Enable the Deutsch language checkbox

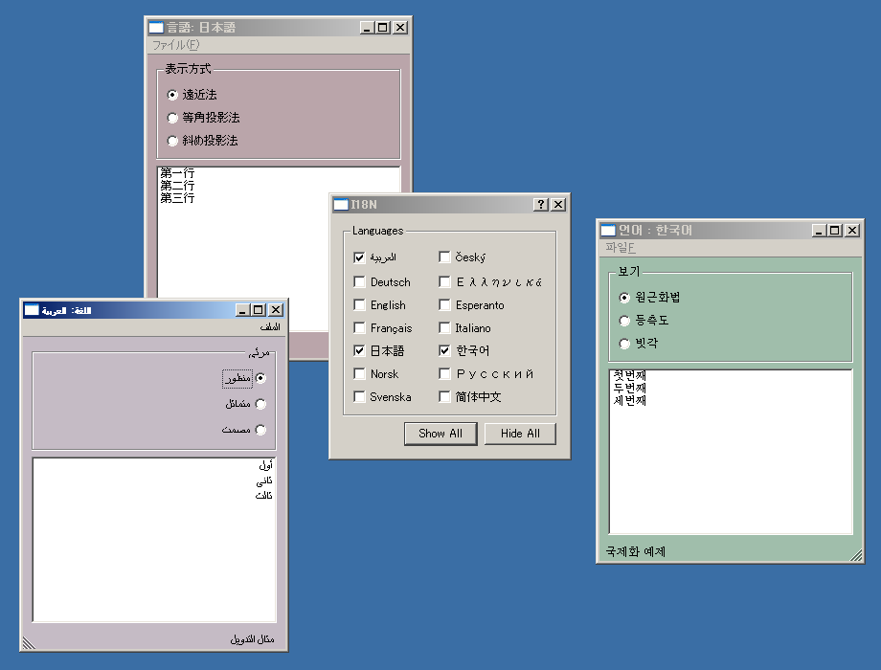(360, 282)
